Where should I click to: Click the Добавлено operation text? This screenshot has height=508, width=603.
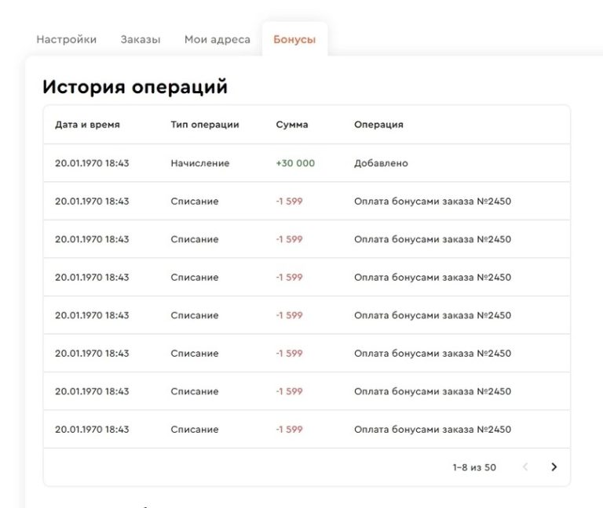click(x=381, y=163)
